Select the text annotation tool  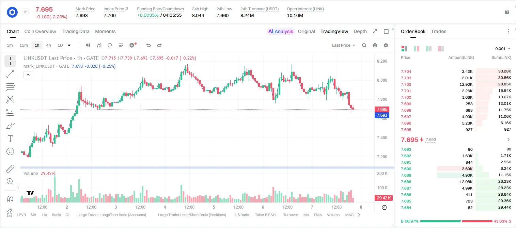(x=10, y=139)
